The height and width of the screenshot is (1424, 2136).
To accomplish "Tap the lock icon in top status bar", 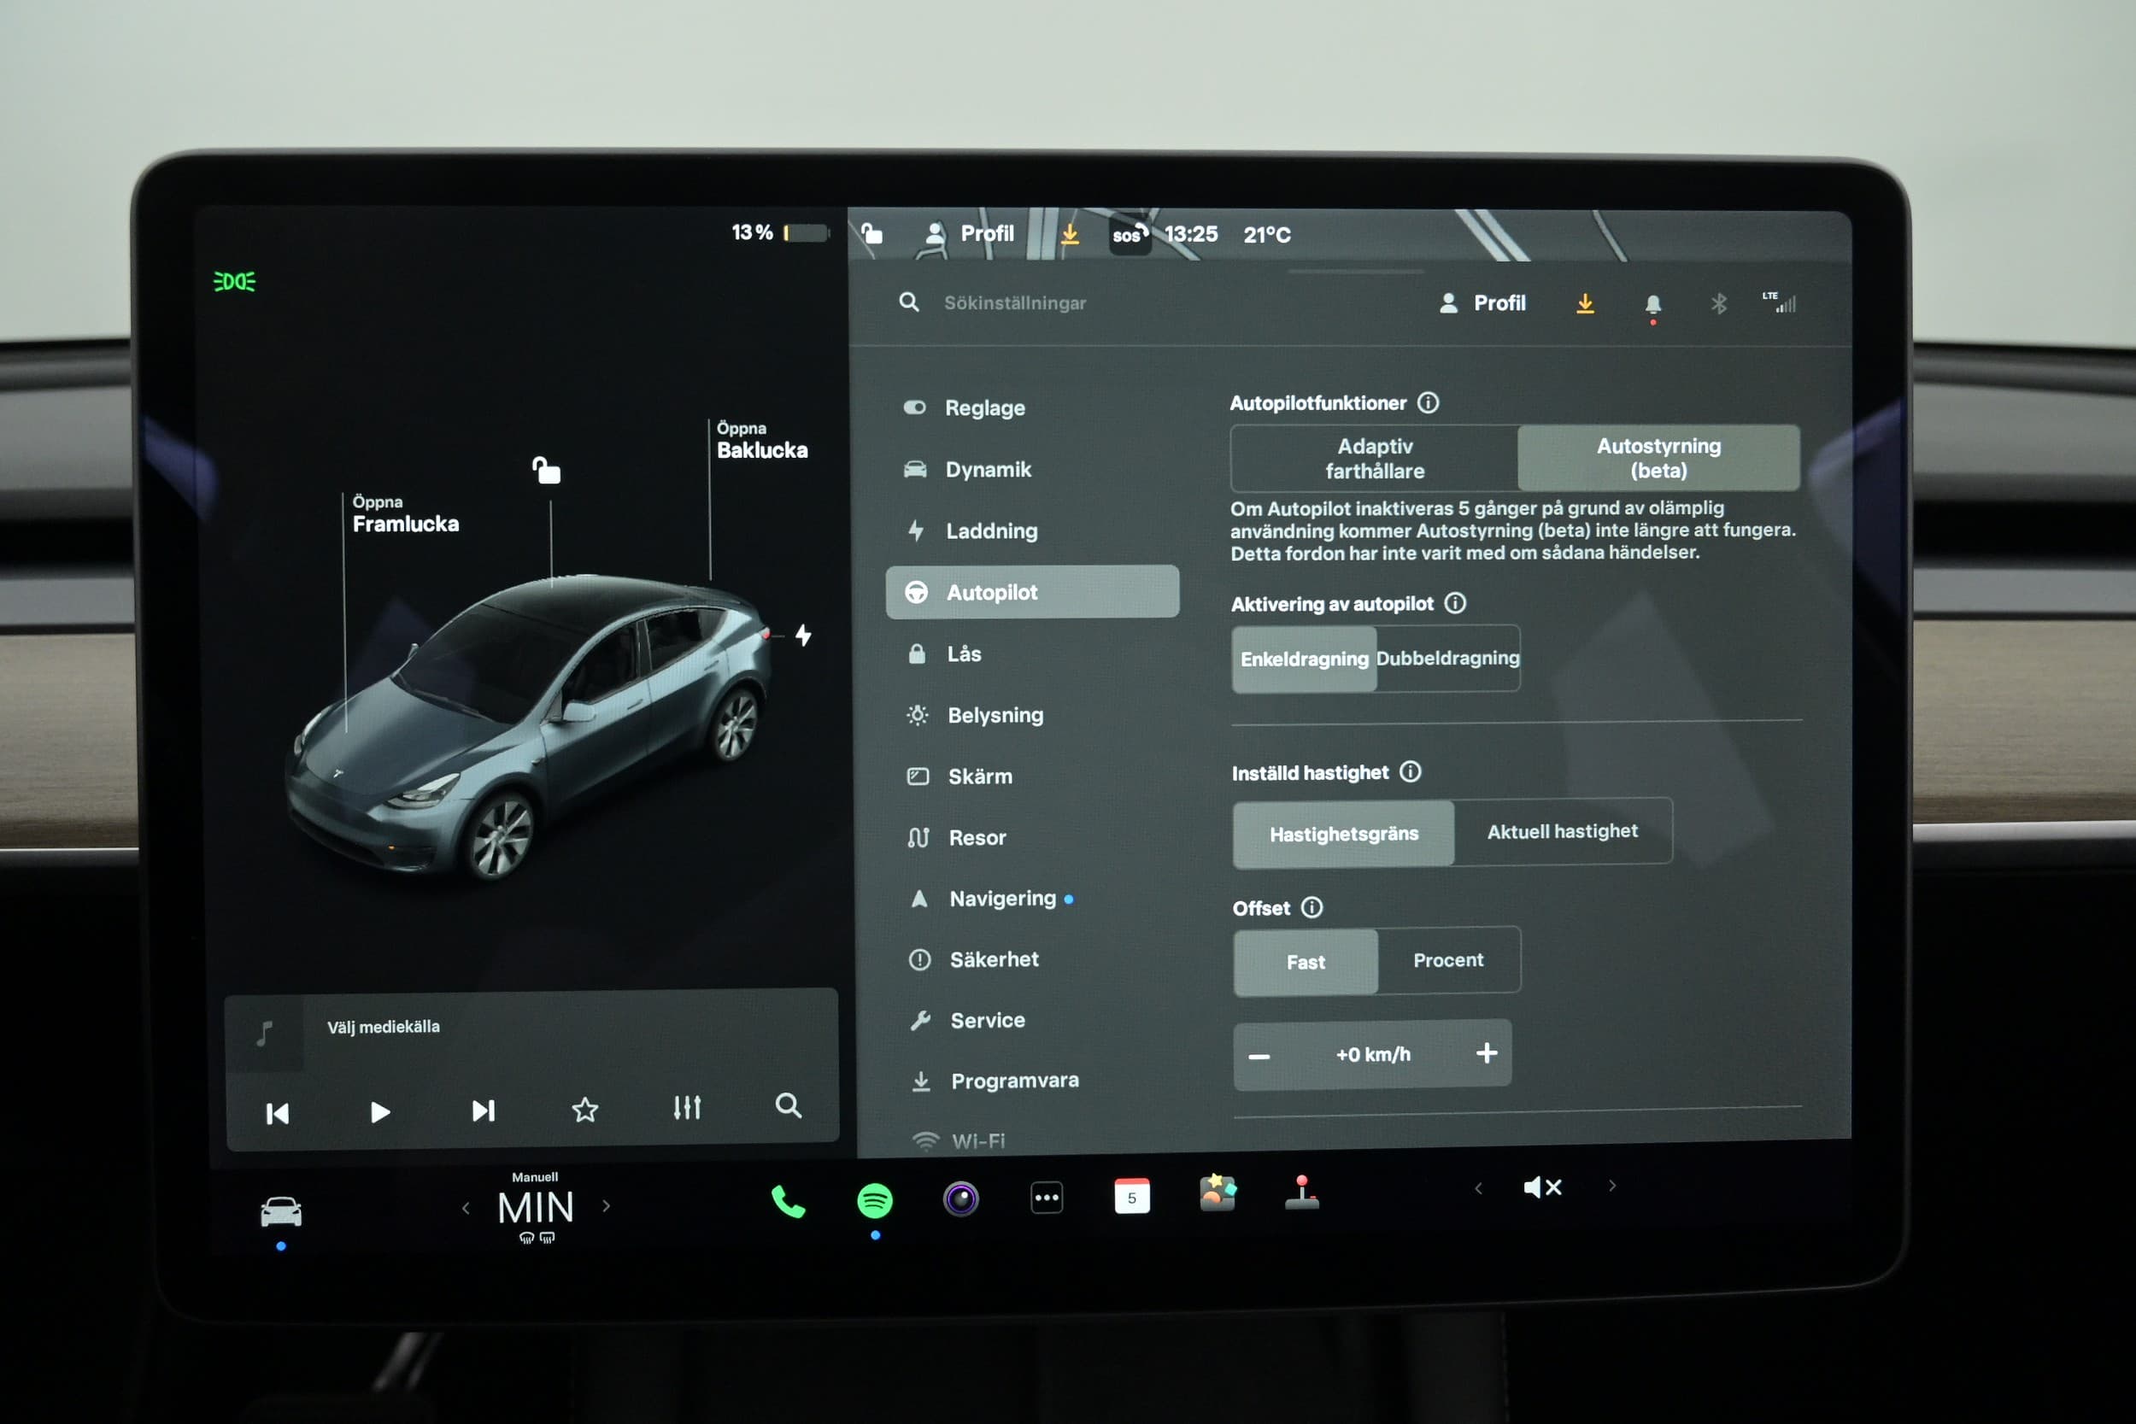I will pyautogui.click(x=871, y=233).
